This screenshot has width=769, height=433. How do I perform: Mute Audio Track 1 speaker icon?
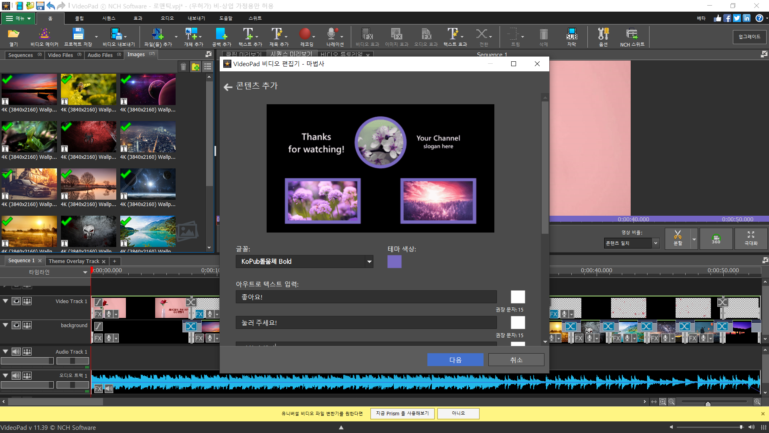tap(16, 352)
